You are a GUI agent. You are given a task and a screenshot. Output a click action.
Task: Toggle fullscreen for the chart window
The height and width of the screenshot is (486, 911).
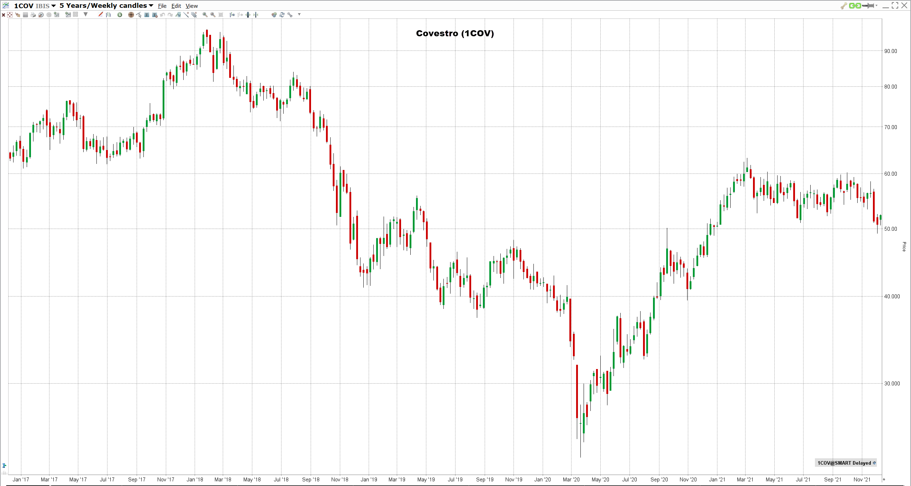(x=895, y=5)
